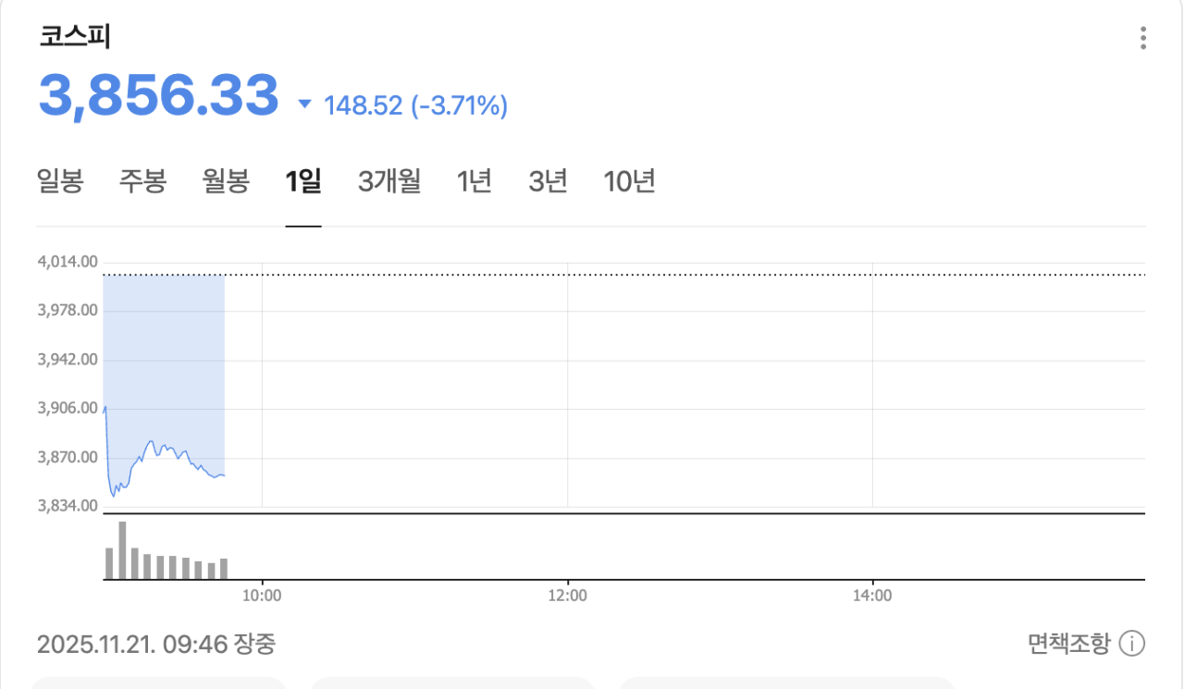Viewport: 1184px width, 689px height.
Task: Click the 10:00 time axis label
Action: tap(262, 597)
